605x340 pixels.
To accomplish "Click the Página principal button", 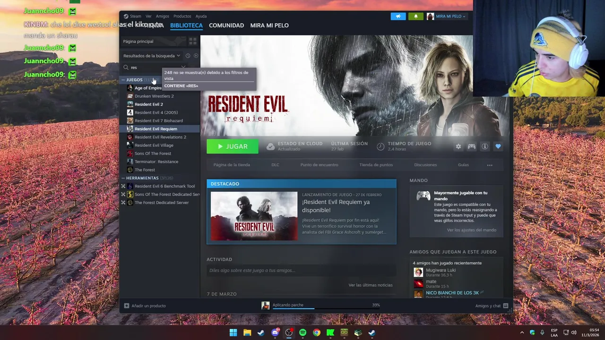I will click(x=153, y=42).
